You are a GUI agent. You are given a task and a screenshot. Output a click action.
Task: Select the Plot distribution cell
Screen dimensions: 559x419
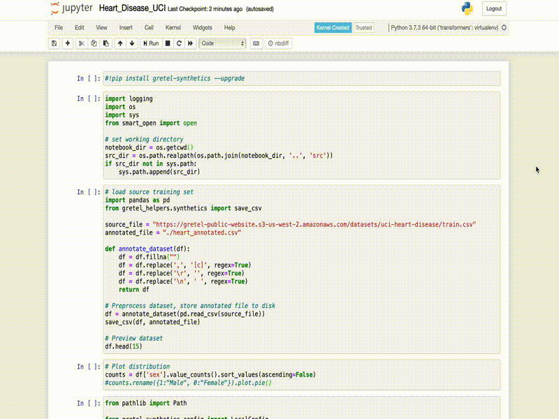pyautogui.click(x=302, y=375)
